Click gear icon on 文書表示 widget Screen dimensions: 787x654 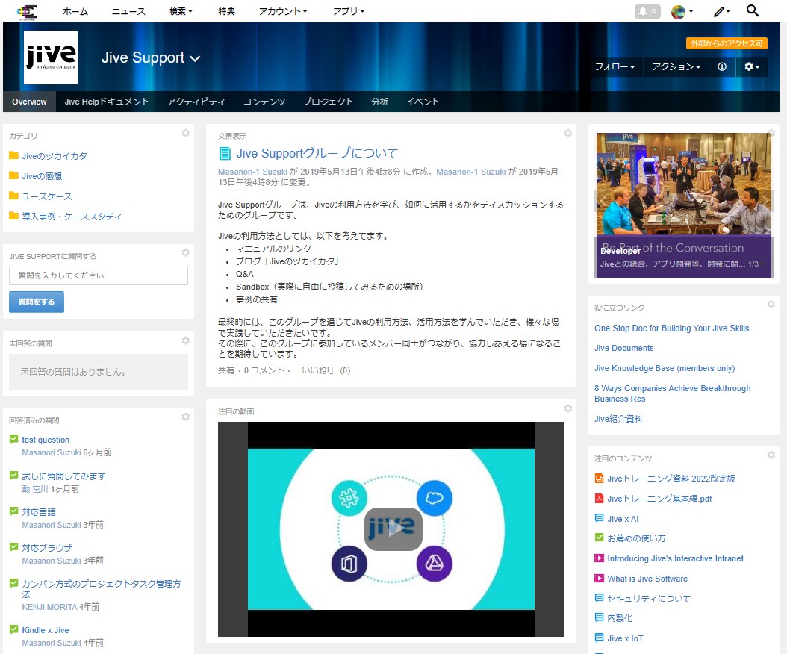click(x=567, y=133)
